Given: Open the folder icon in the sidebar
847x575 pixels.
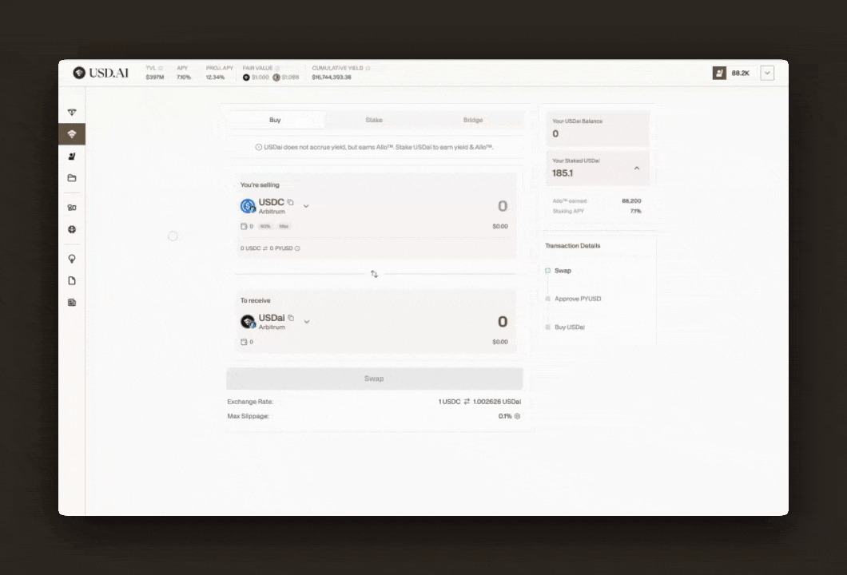Looking at the screenshot, I should [72, 177].
